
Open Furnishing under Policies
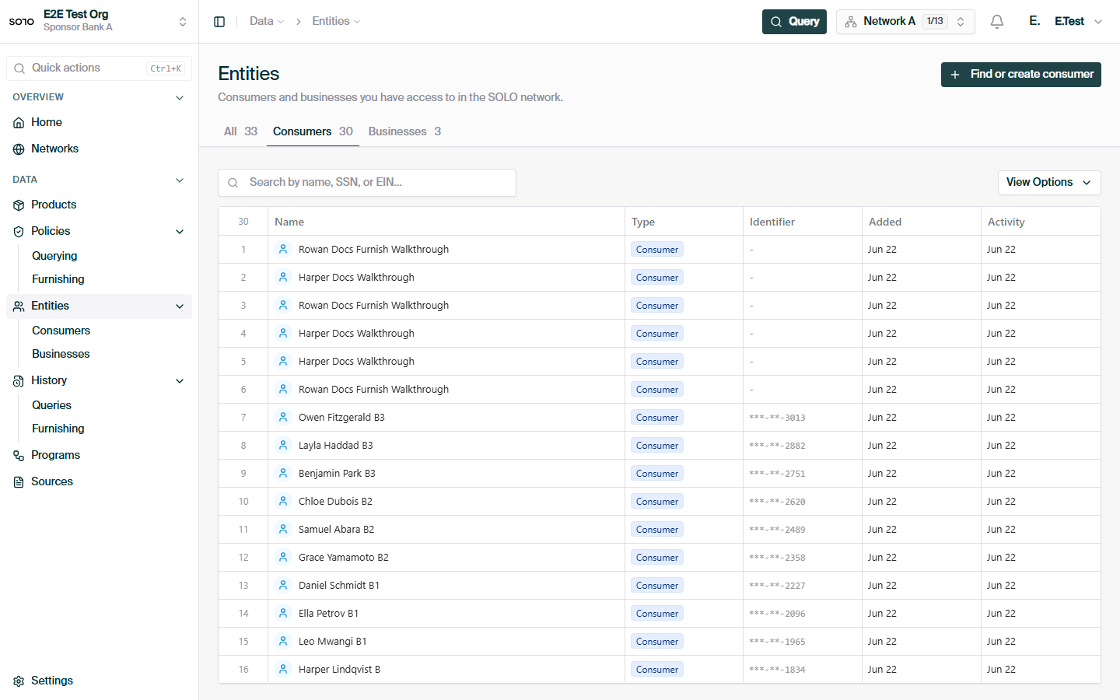pos(58,279)
